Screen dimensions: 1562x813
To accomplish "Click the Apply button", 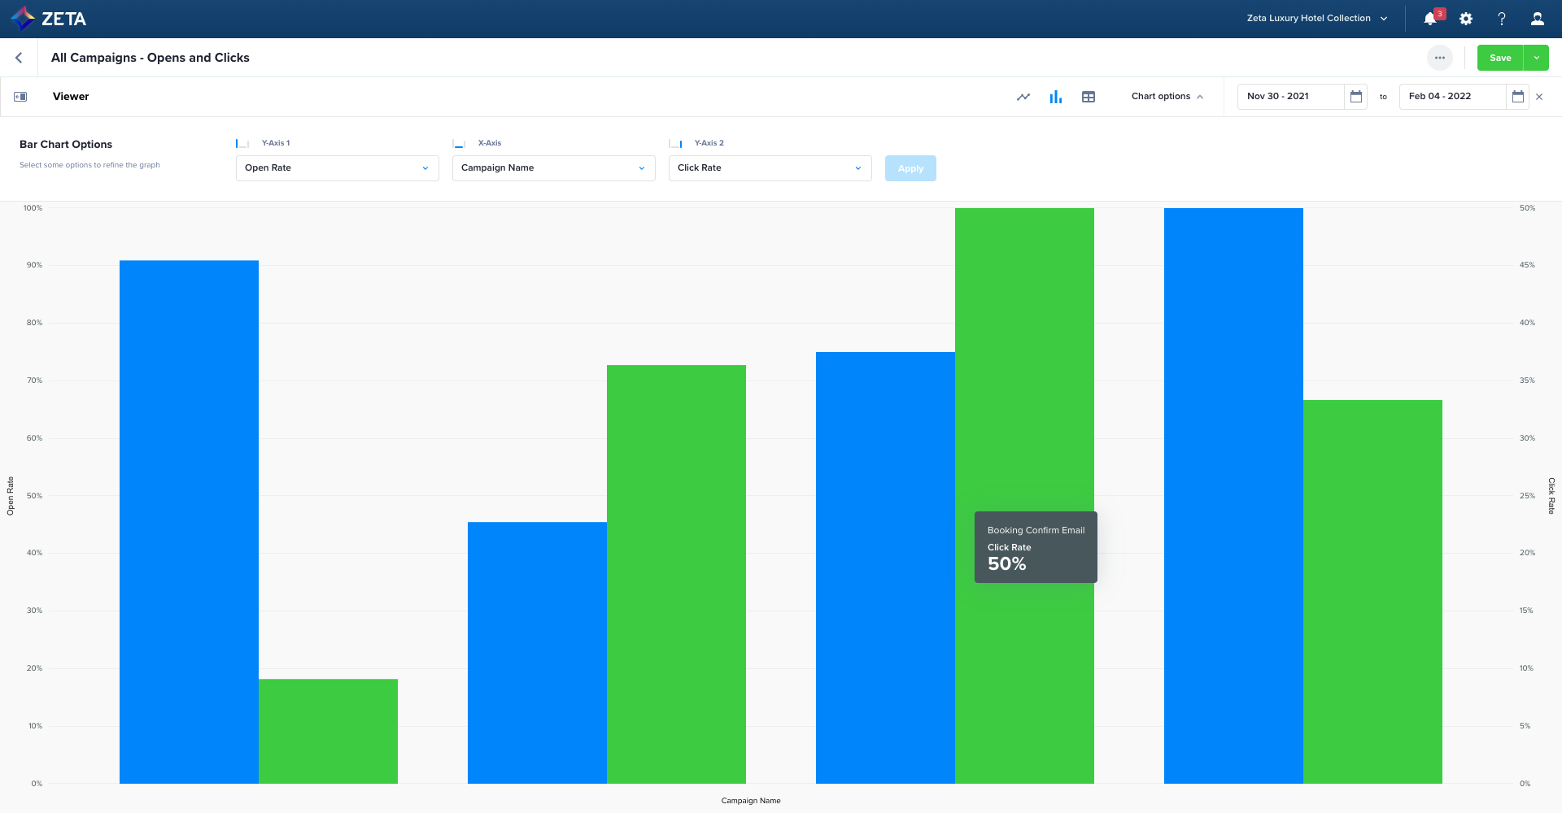I will (x=910, y=168).
